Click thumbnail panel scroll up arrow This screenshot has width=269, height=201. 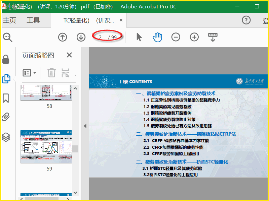click(75, 88)
